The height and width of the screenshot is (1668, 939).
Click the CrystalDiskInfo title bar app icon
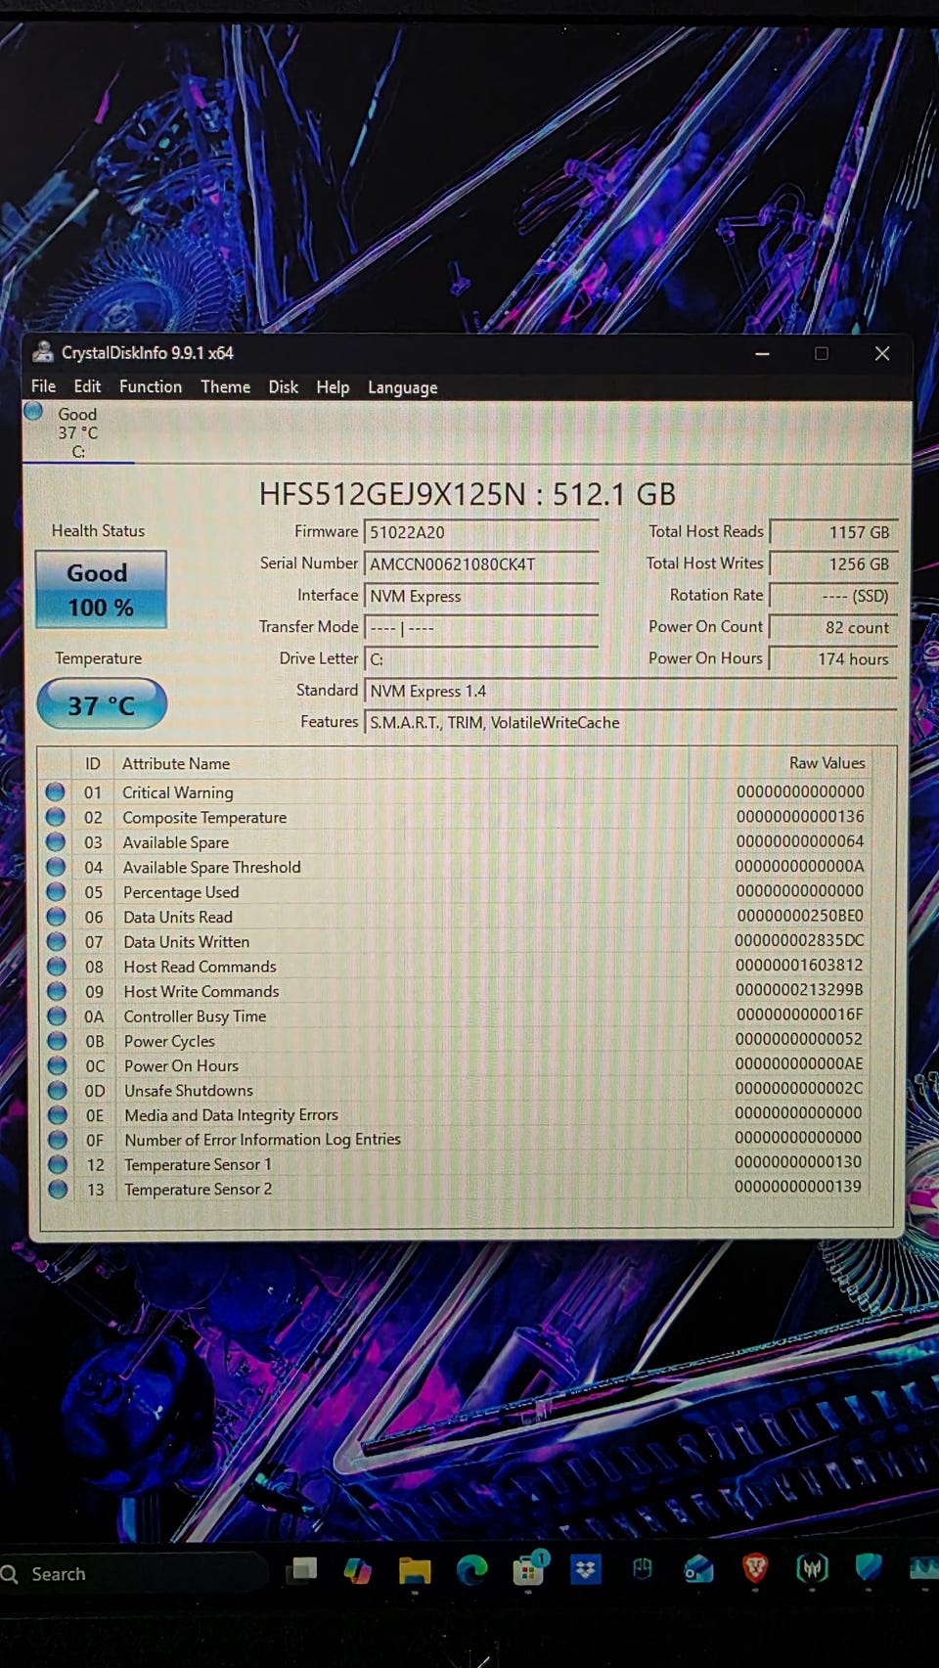(x=42, y=352)
